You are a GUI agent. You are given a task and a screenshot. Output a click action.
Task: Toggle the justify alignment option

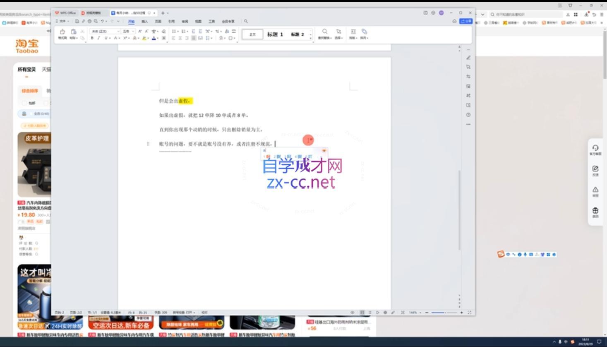tap(194, 38)
